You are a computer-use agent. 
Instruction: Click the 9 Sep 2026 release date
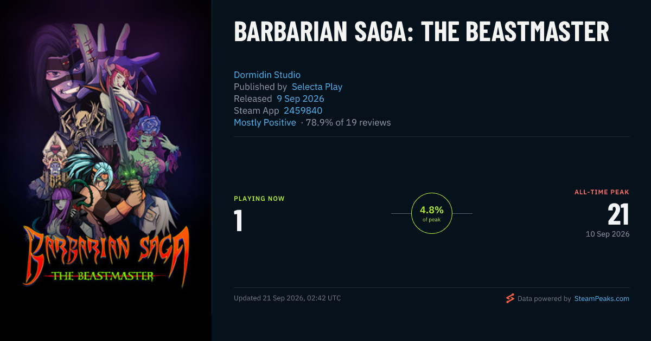(x=300, y=99)
